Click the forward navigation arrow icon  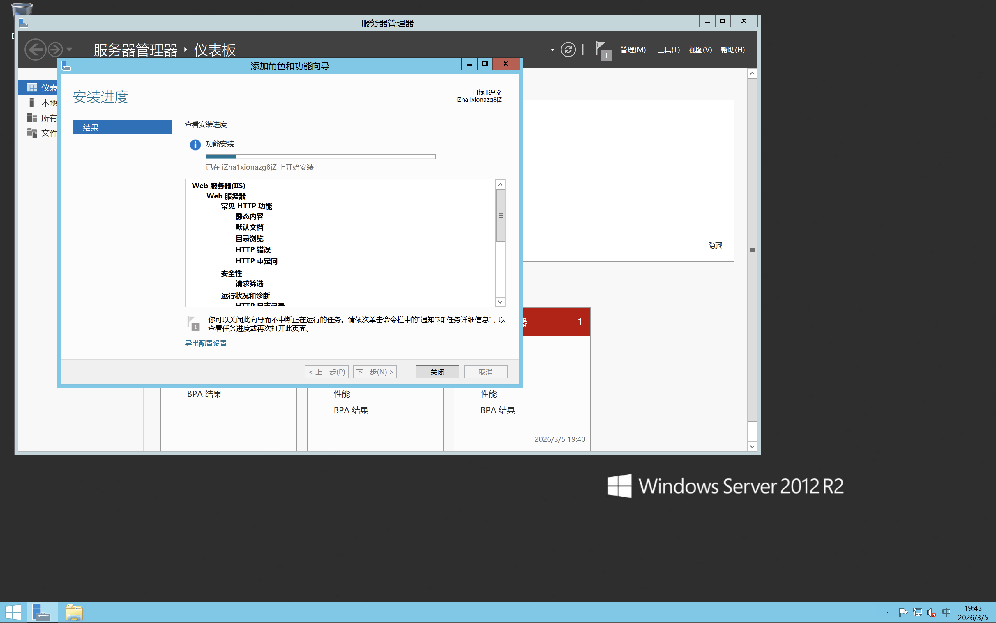(55, 50)
